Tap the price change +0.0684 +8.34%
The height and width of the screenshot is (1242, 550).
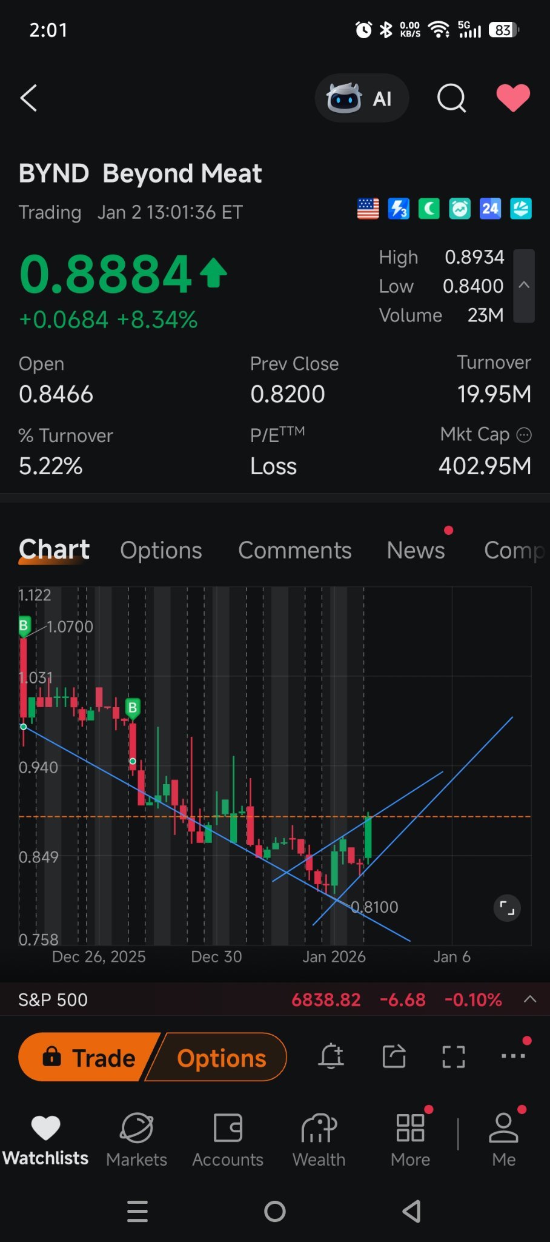click(x=108, y=320)
